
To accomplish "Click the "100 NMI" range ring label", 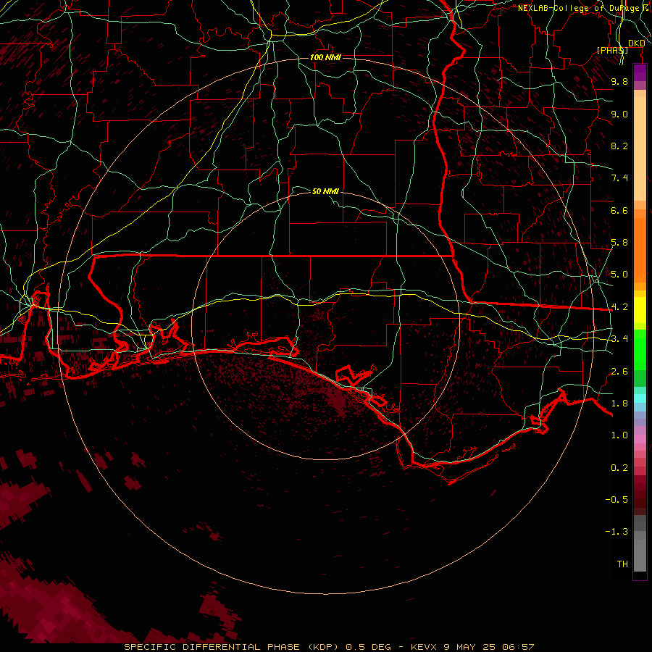I will click(325, 57).
